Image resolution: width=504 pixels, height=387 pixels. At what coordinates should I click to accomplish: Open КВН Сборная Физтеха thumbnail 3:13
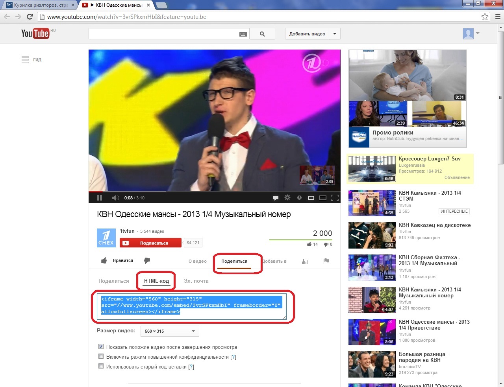pos(372,267)
